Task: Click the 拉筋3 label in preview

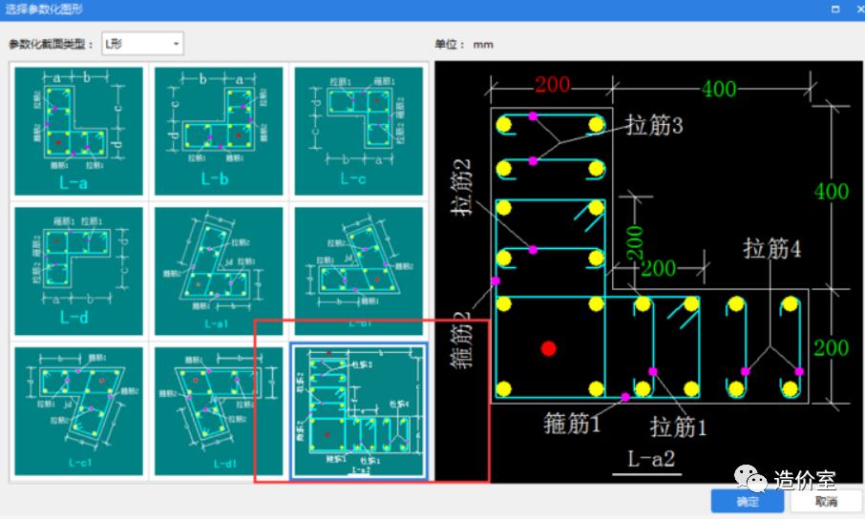Action: (654, 125)
